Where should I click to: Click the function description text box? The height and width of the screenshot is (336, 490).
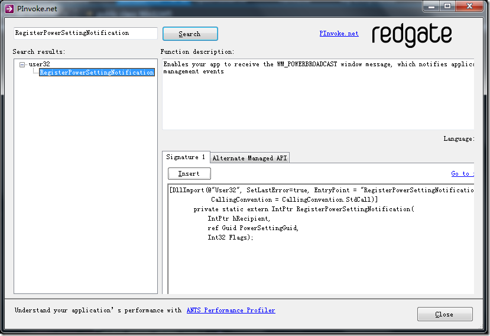(x=318, y=94)
